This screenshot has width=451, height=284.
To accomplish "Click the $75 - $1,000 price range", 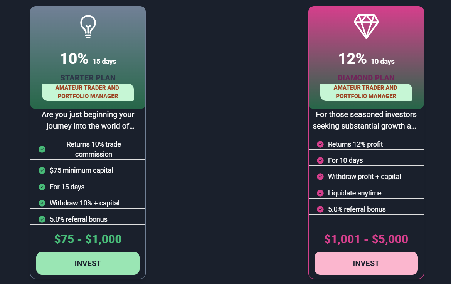I will [x=88, y=239].
